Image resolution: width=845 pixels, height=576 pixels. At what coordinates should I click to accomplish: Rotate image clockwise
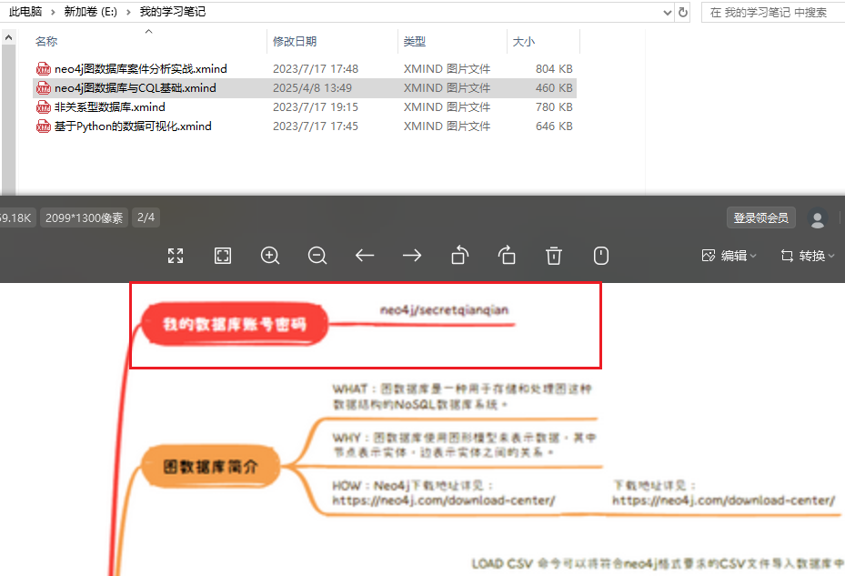pos(507,255)
